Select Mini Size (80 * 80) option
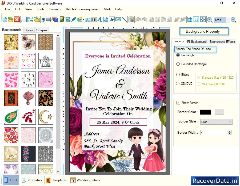Image resolution: width=240 pixels, height=186 pixels. pos(198,84)
